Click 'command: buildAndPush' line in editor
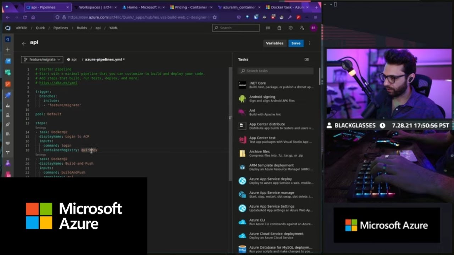The image size is (454, 255). pos(64,172)
